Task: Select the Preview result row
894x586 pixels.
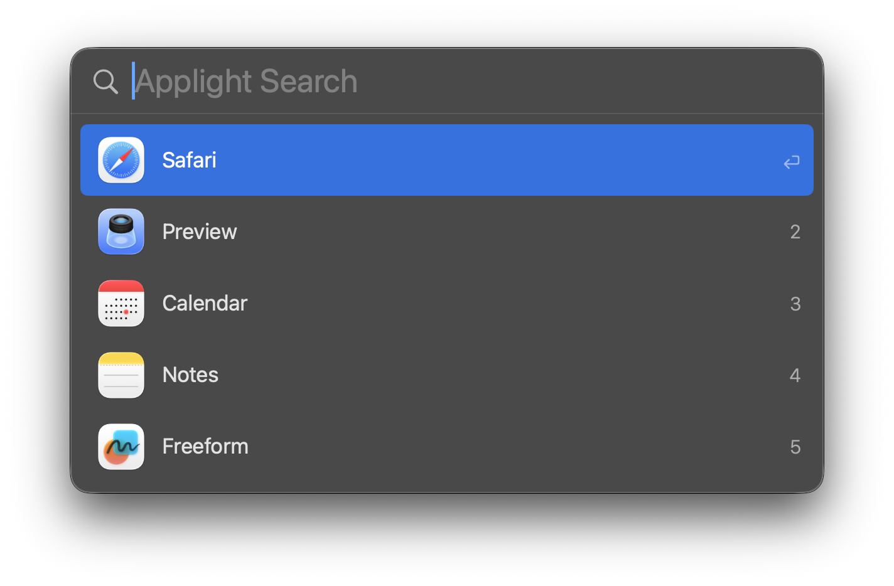Action: [439, 232]
